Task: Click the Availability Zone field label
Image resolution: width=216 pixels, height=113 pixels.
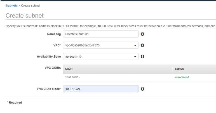Action: [49, 57]
